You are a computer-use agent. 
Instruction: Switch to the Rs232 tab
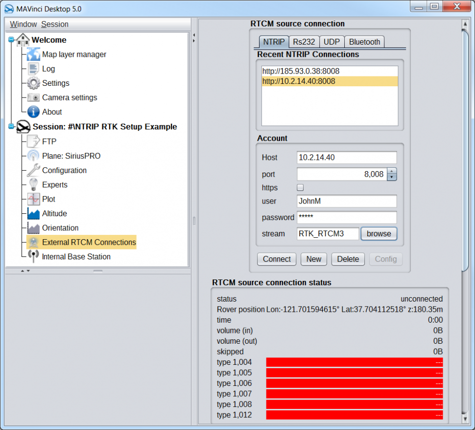[x=304, y=42]
